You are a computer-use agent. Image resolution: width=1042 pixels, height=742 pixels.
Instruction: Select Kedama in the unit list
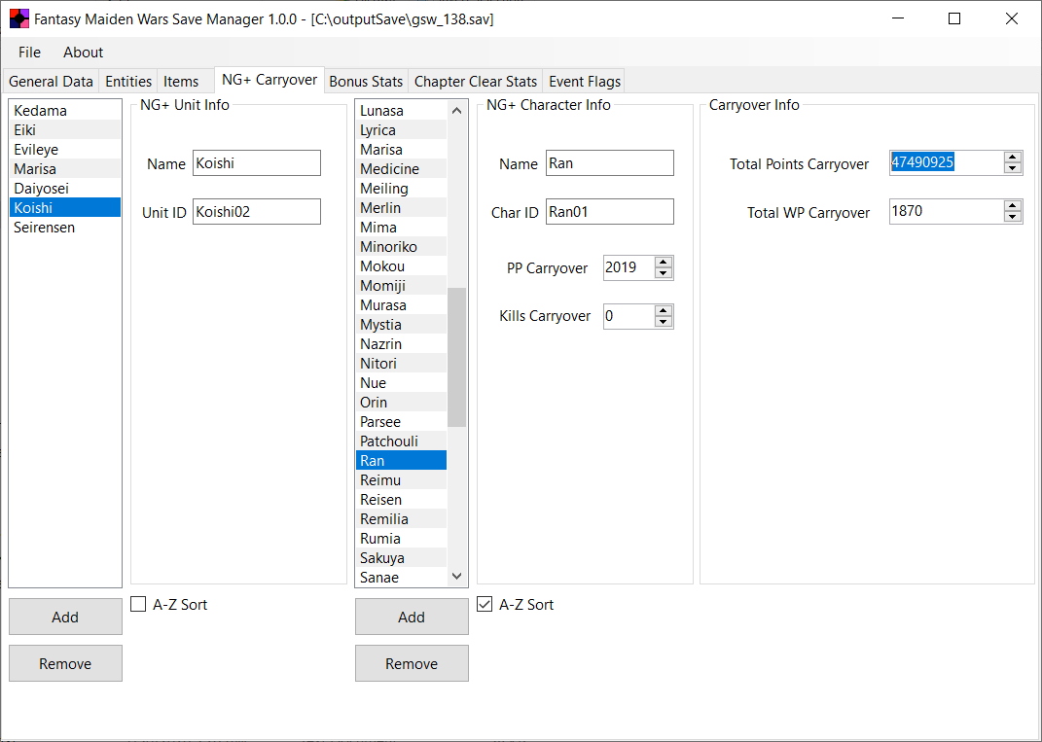tap(65, 110)
